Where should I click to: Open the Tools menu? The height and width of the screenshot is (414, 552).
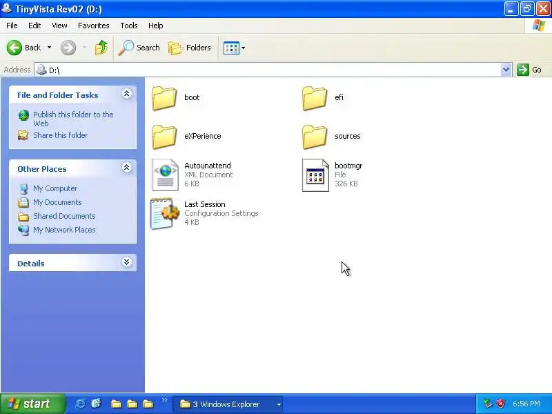coord(129,26)
